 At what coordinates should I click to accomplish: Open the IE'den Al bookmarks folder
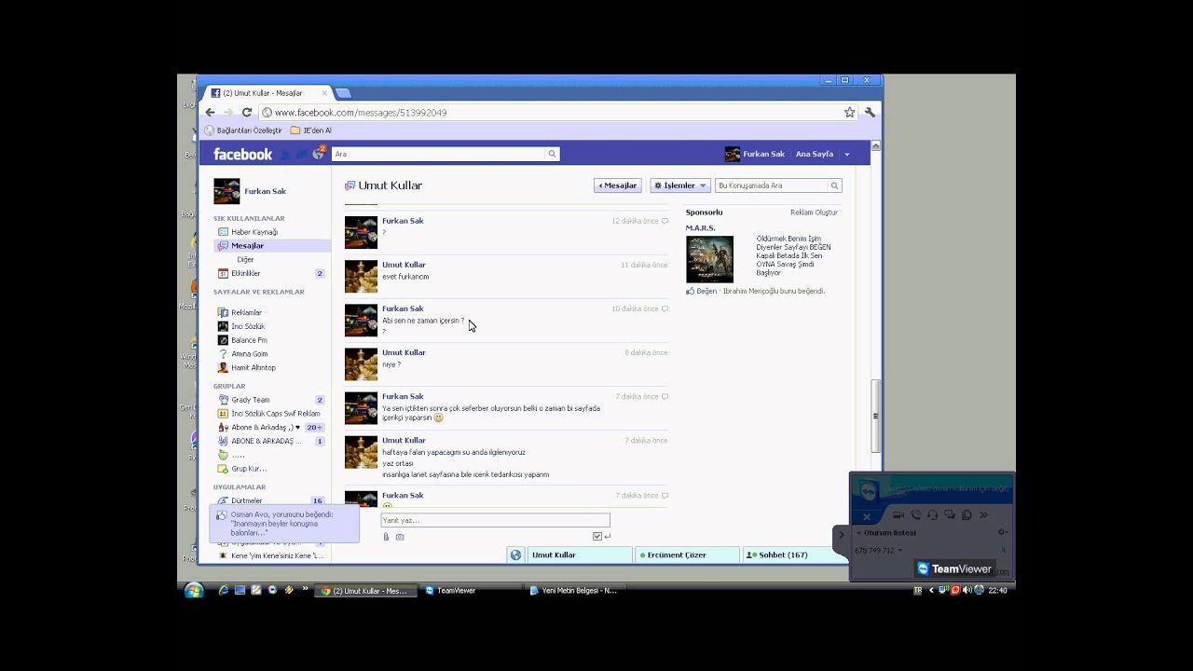click(x=311, y=130)
